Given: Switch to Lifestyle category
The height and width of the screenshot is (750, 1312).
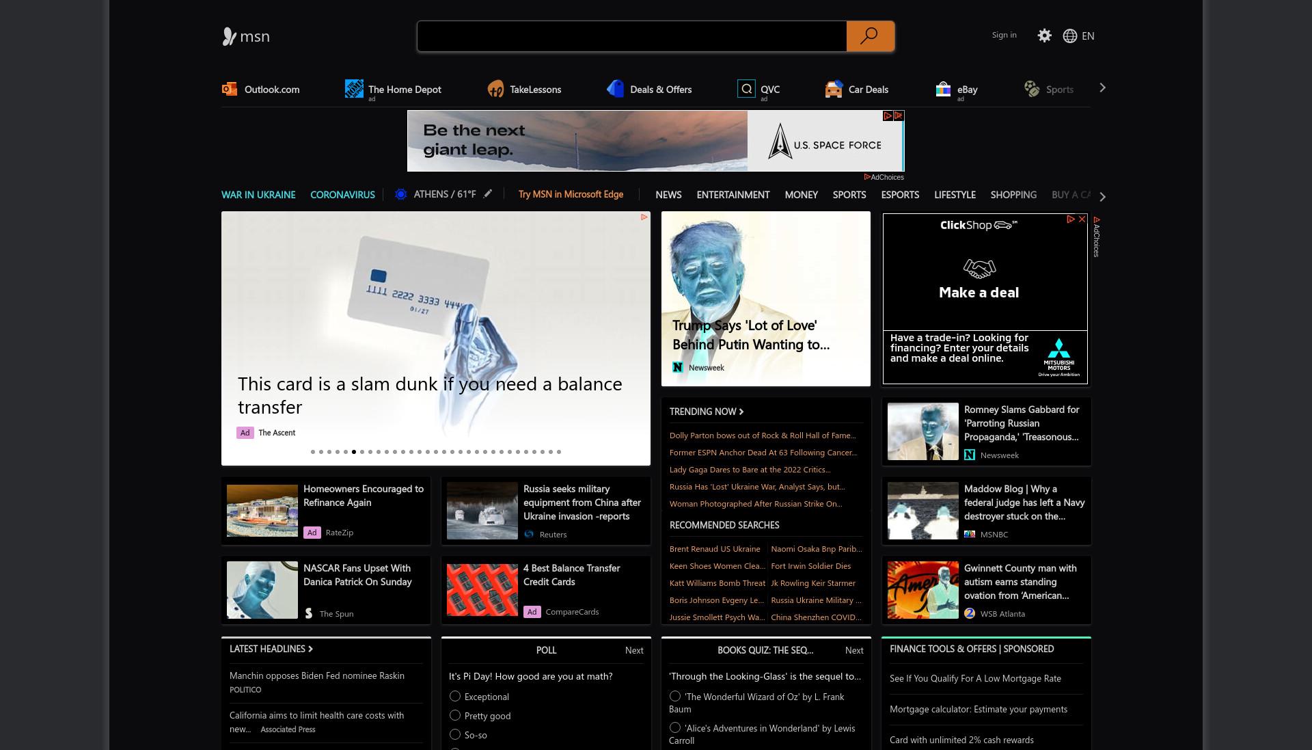Looking at the screenshot, I should coord(955,195).
